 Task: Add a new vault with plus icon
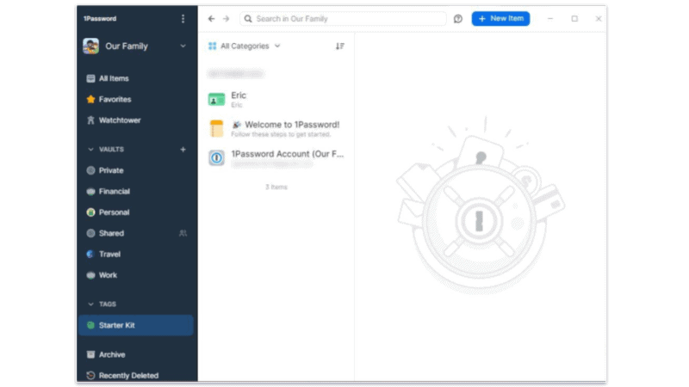point(183,150)
